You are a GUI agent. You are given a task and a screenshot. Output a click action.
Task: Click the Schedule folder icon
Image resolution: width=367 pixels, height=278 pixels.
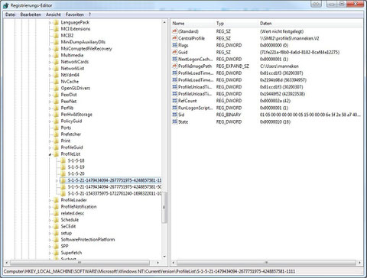tap(56, 220)
